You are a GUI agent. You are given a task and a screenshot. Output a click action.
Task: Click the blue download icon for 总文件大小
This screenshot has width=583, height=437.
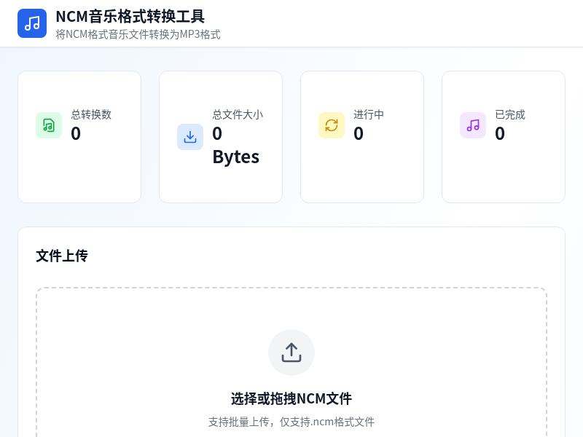190,137
